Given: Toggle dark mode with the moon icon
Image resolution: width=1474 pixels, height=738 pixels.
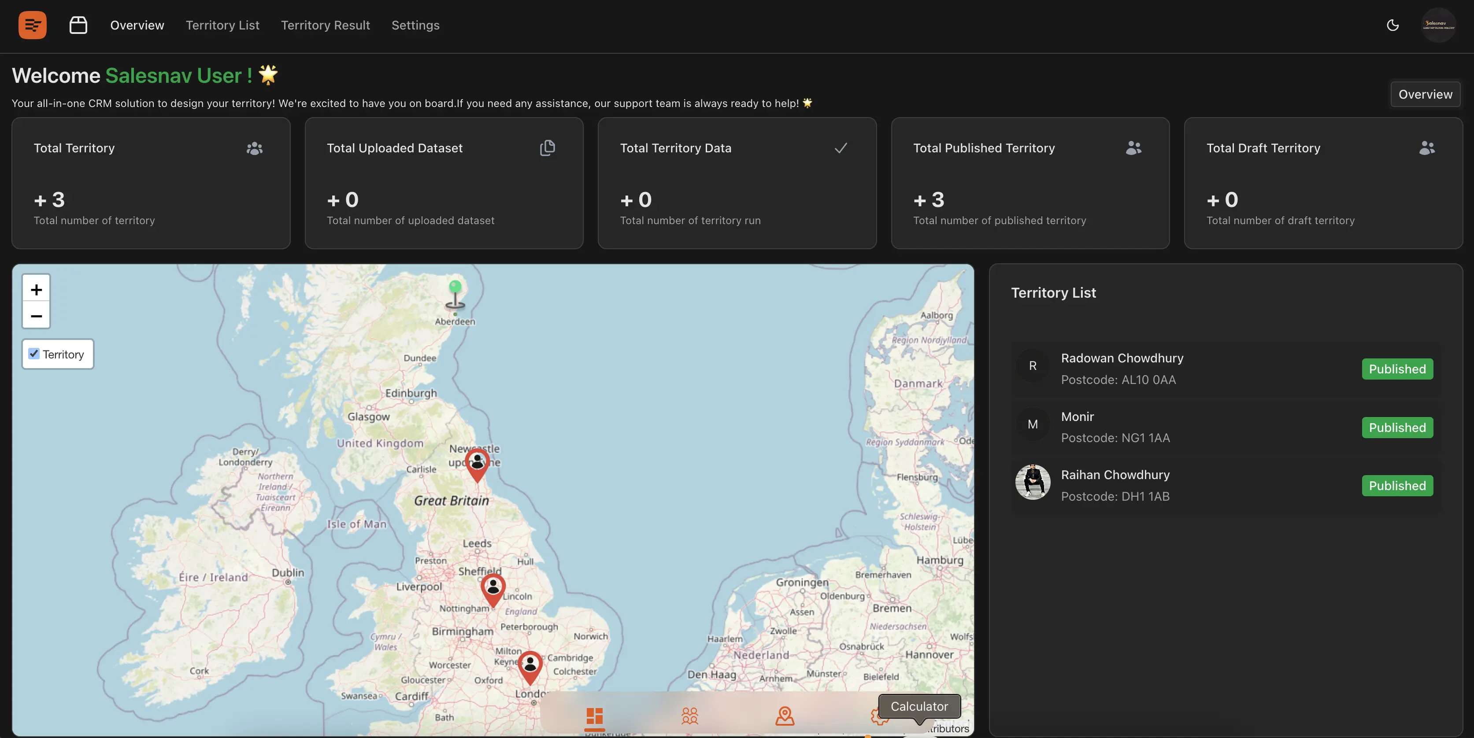Looking at the screenshot, I should coord(1393,25).
